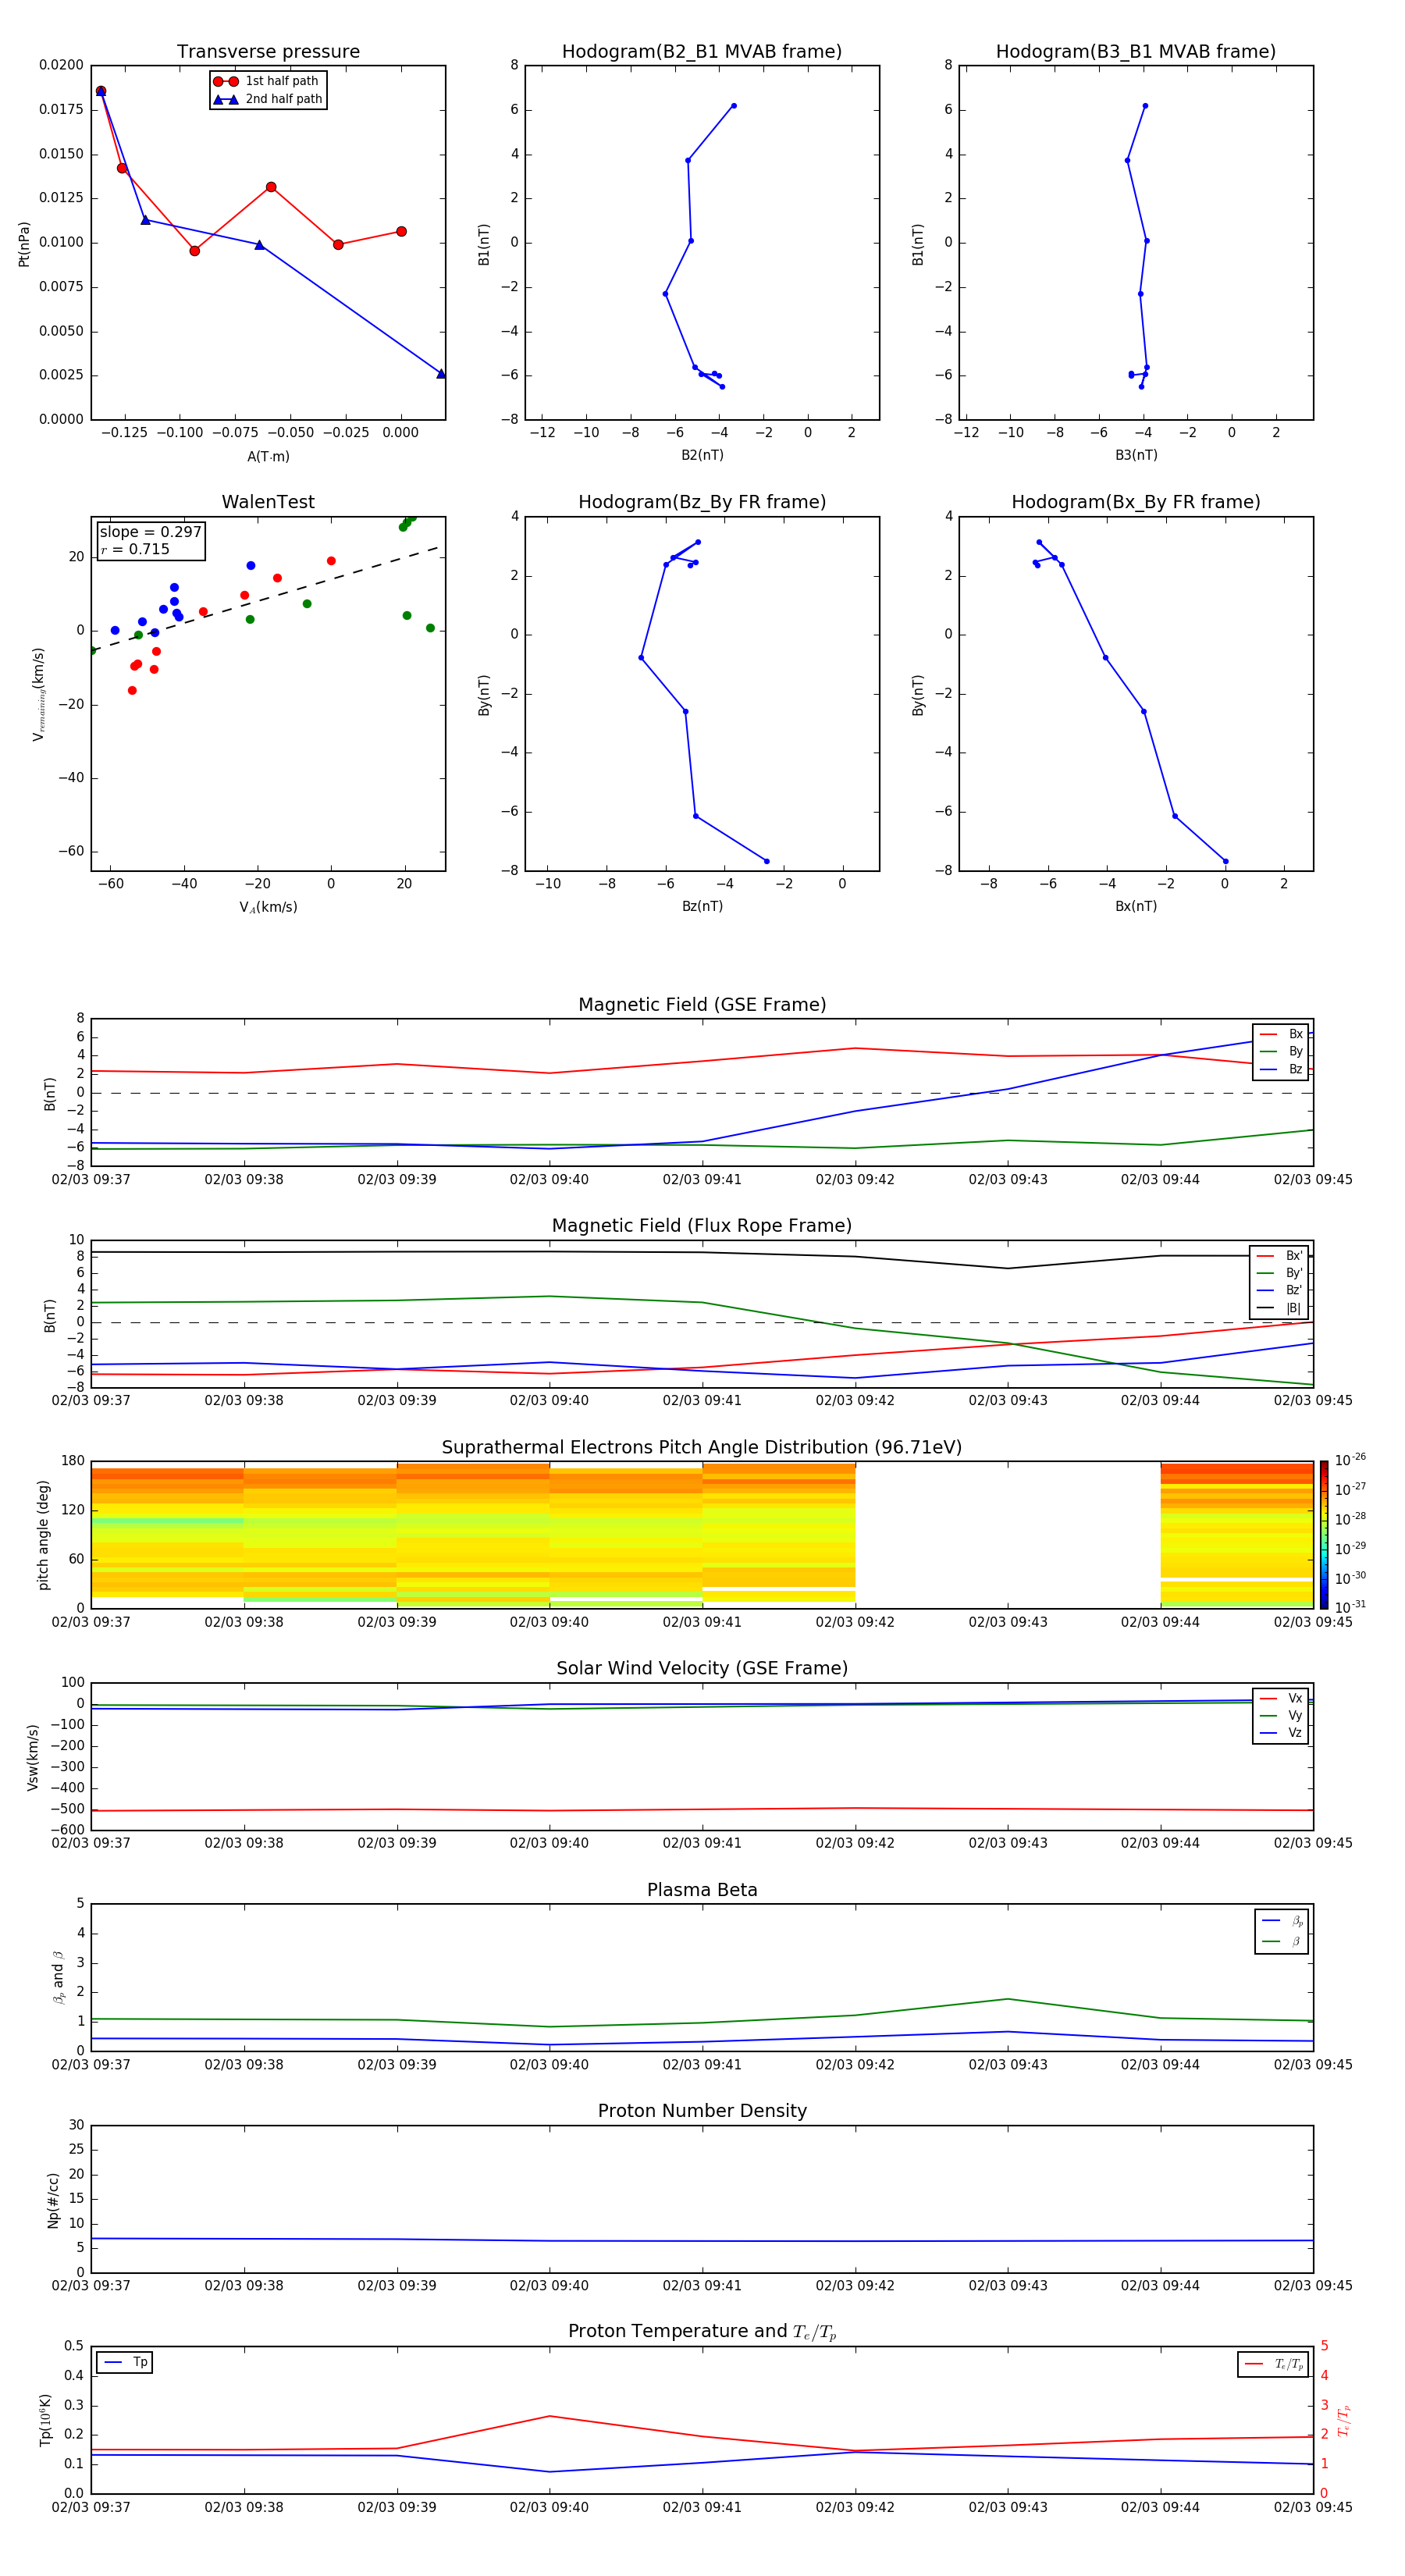Click the 10^-31 colorbar tick label
Image resolution: width=1405 pixels, height=2576 pixels.
point(1350,1607)
